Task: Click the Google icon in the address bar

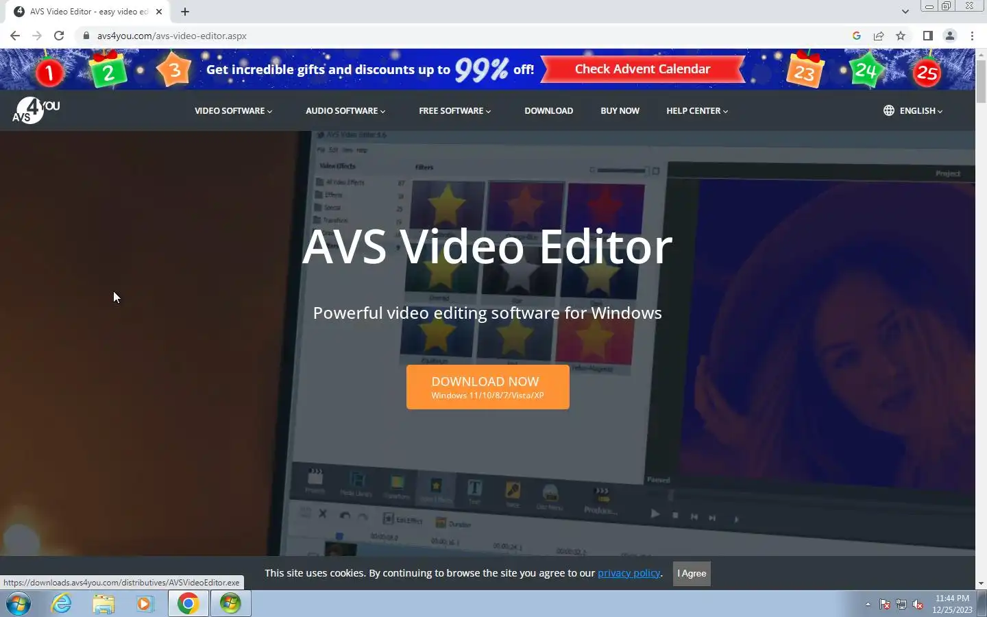Action: (x=857, y=36)
